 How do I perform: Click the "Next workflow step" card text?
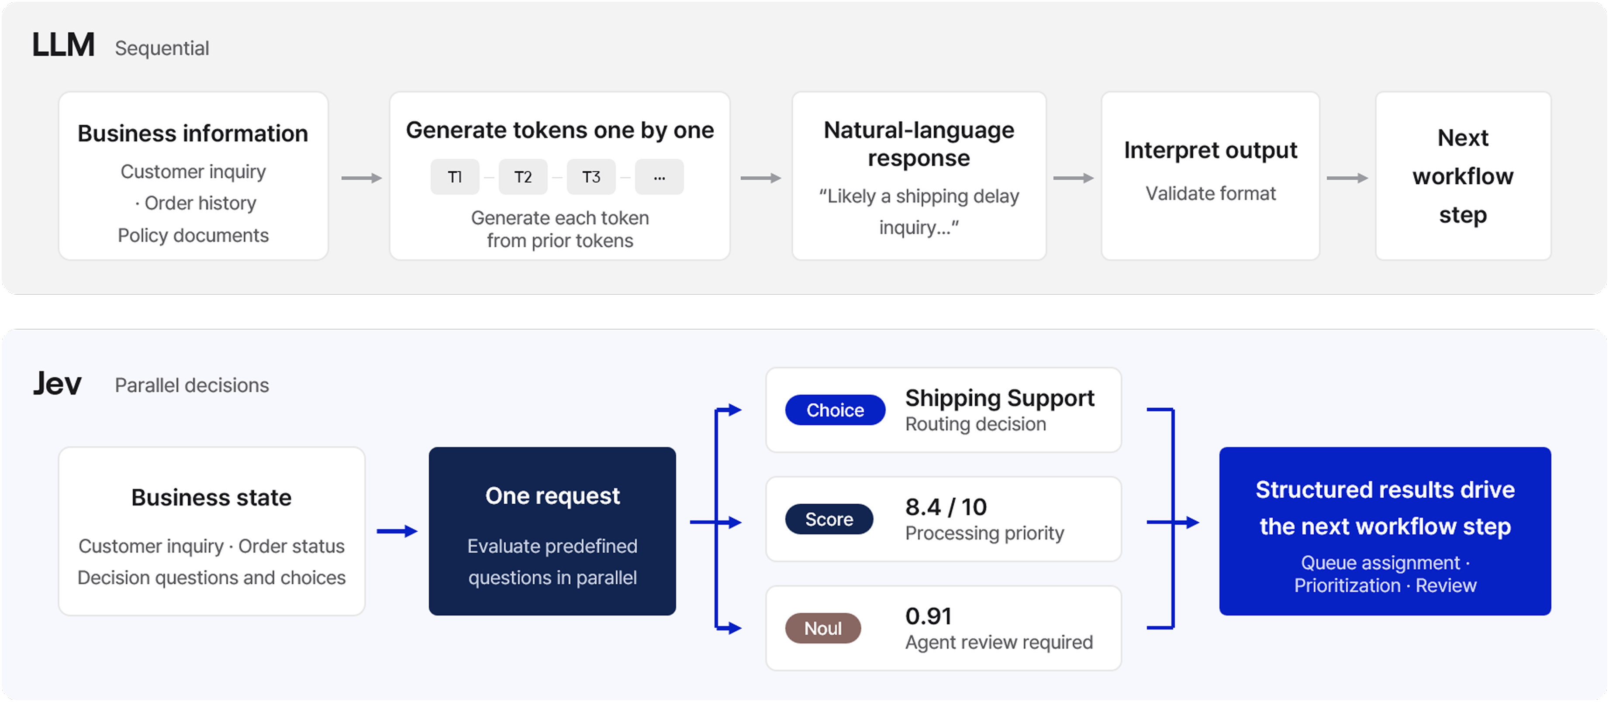pos(1463,176)
